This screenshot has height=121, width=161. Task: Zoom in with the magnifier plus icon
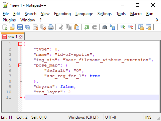(123, 27)
